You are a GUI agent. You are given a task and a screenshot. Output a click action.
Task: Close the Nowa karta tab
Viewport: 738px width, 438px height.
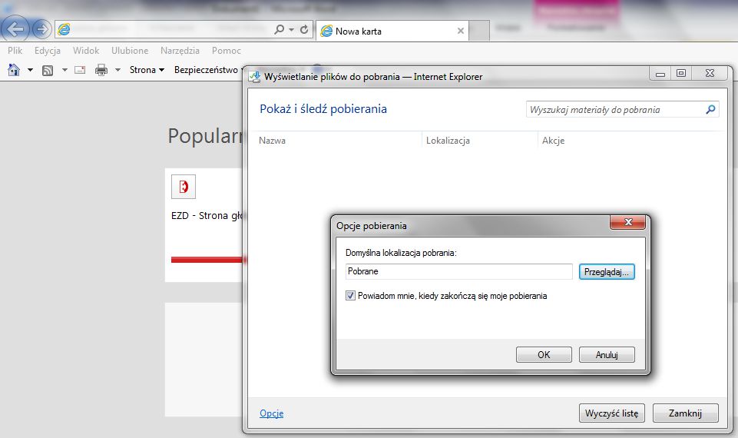[461, 31]
